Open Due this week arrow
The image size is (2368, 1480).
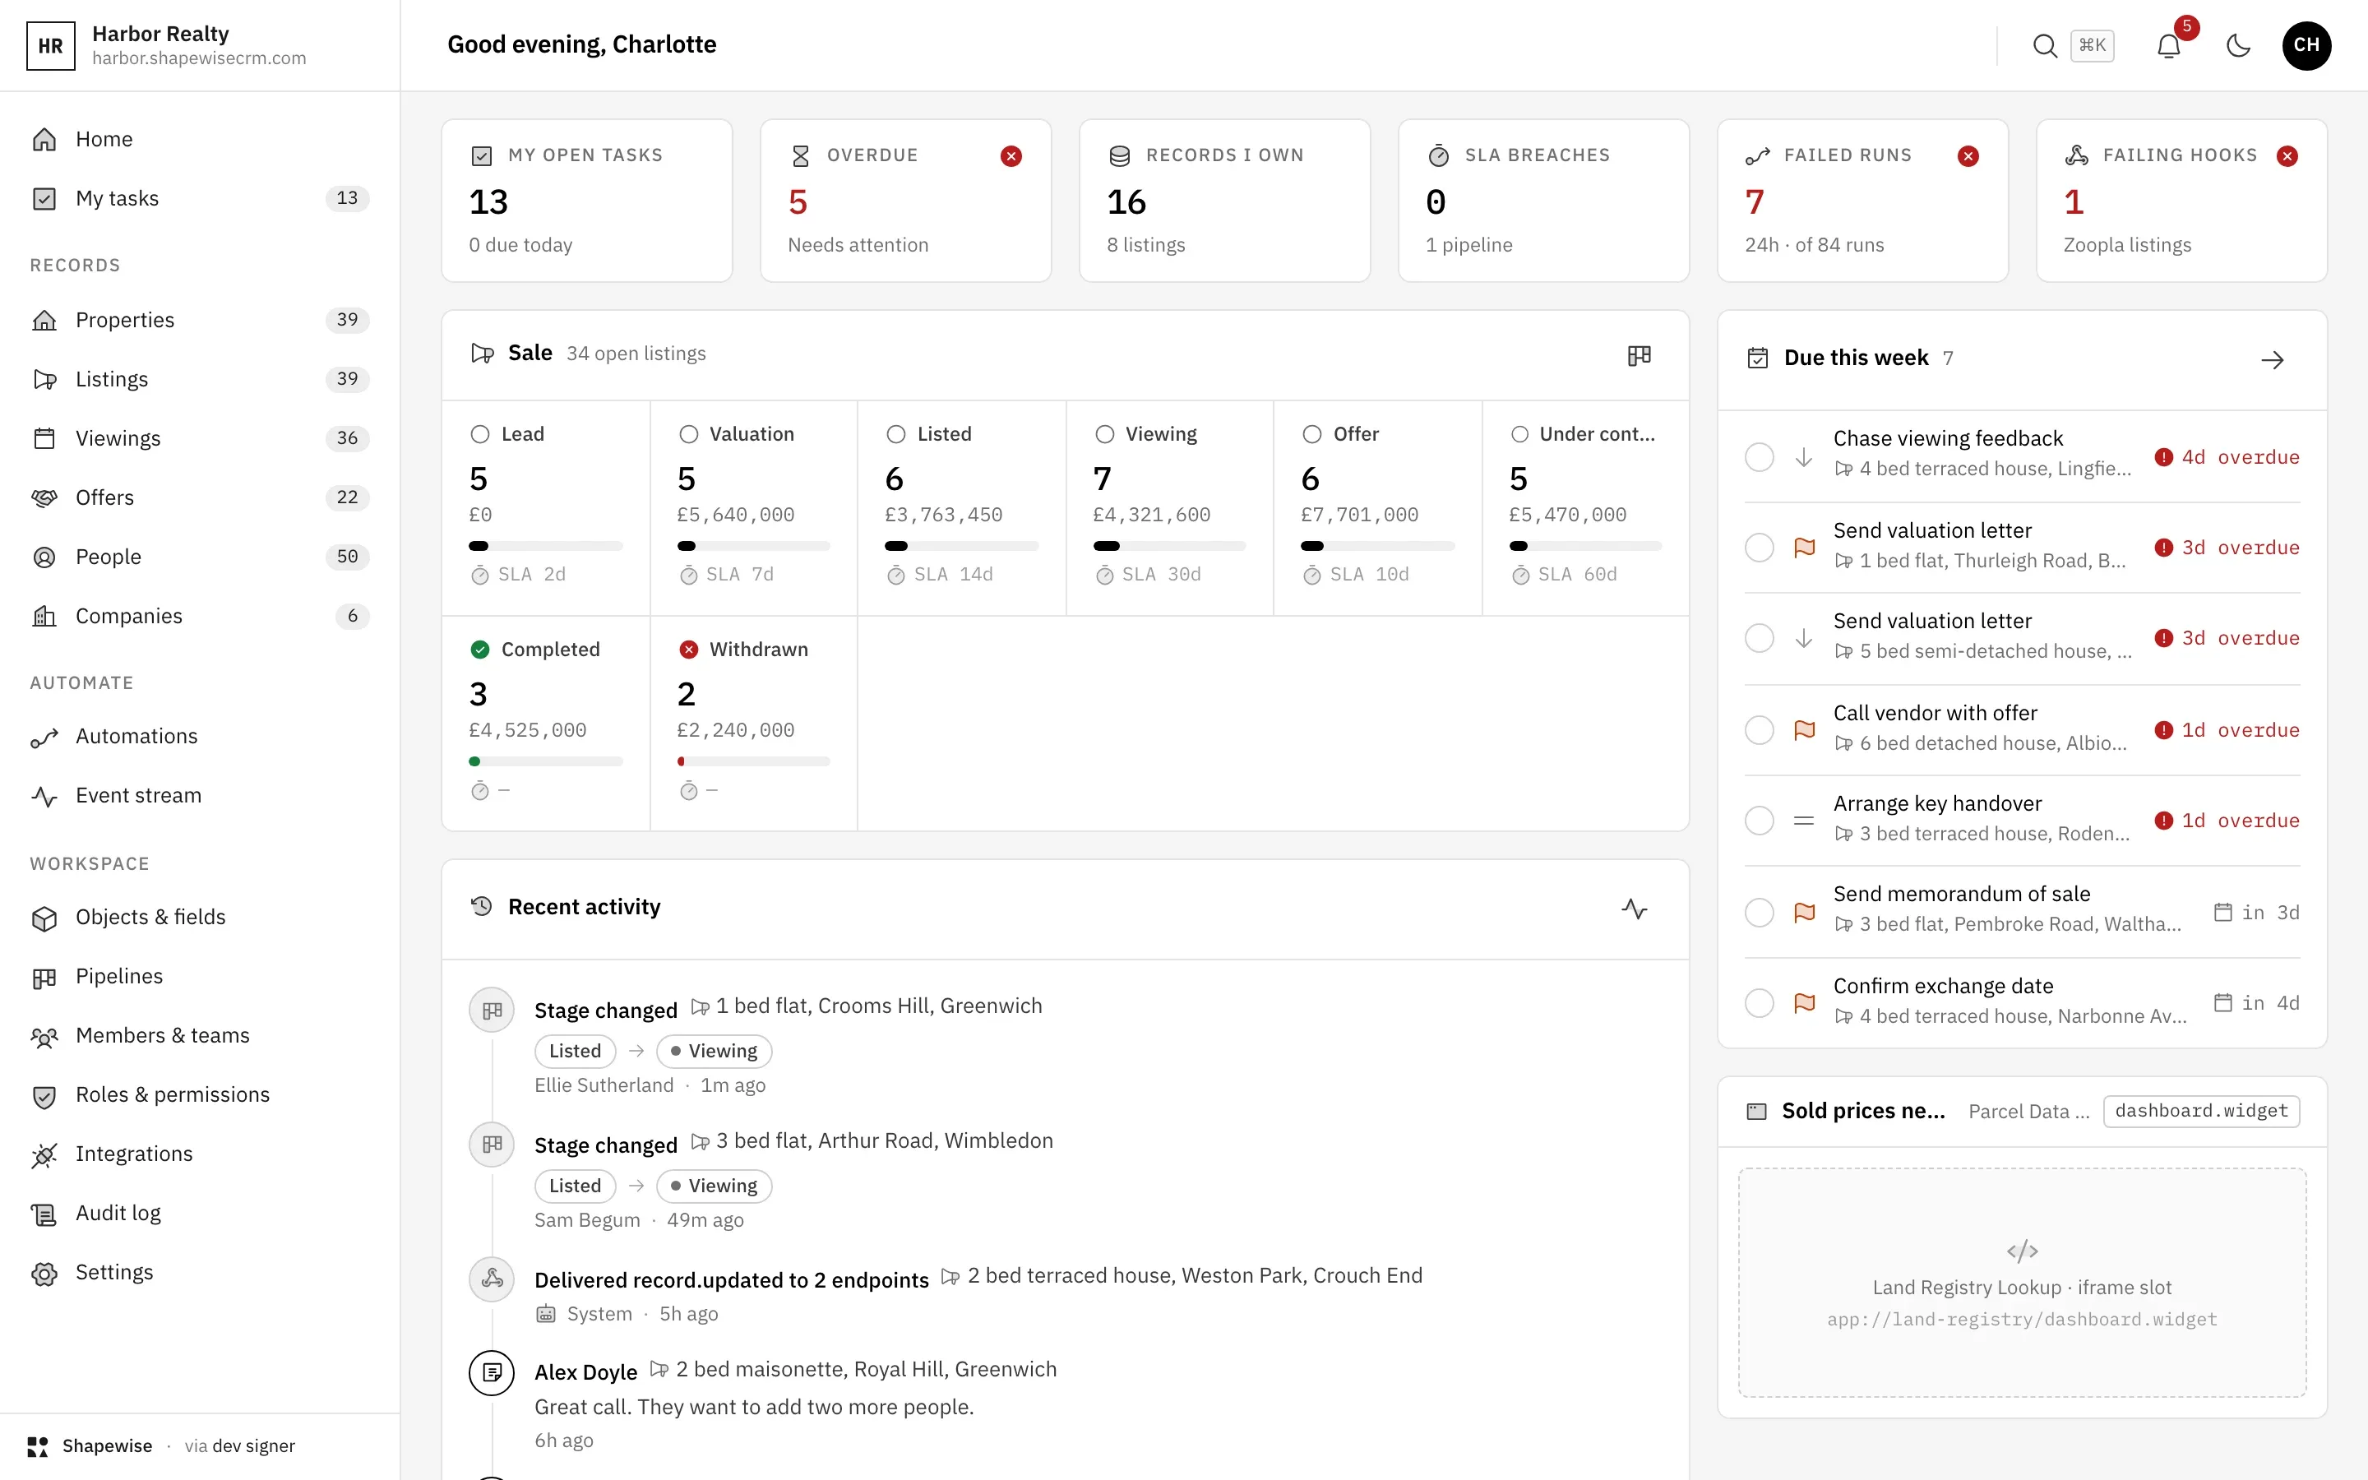2272,359
